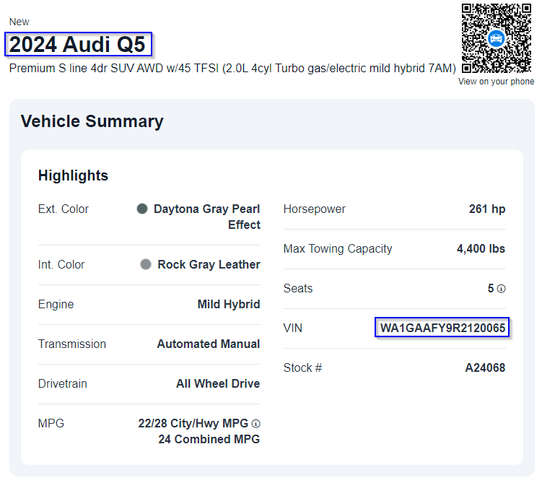Click the QR code image
Image resolution: width=542 pixels, height=483 pixels.
pos(497,38)
